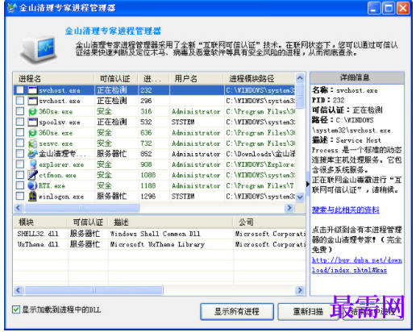Click the svchost.exe icon in PID 232 row
This screenshot has width=420, height=332.
[32, 90]
